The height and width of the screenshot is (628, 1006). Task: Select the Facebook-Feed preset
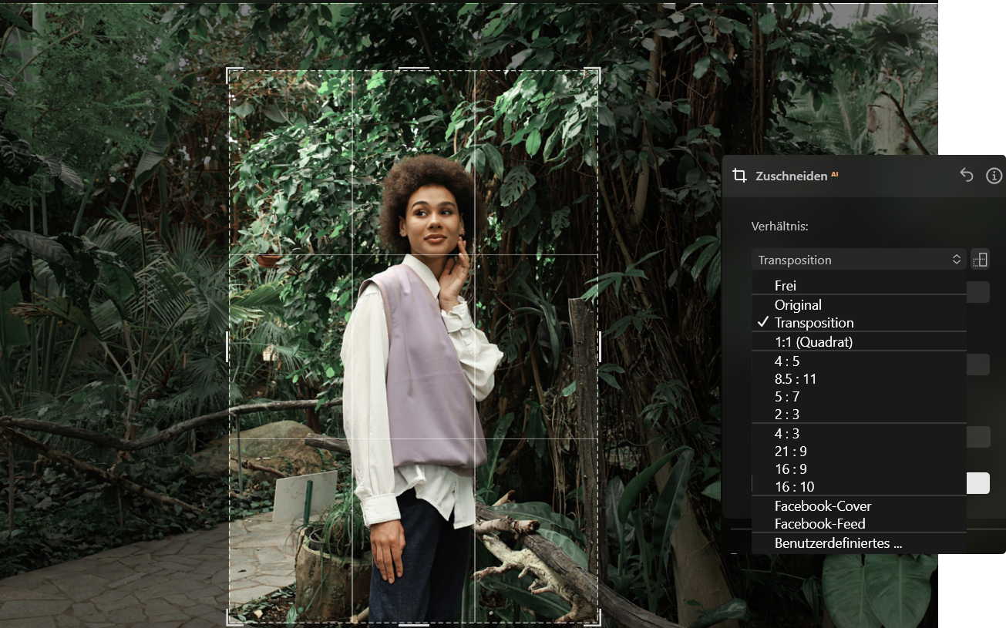click(x=859, y=524)
